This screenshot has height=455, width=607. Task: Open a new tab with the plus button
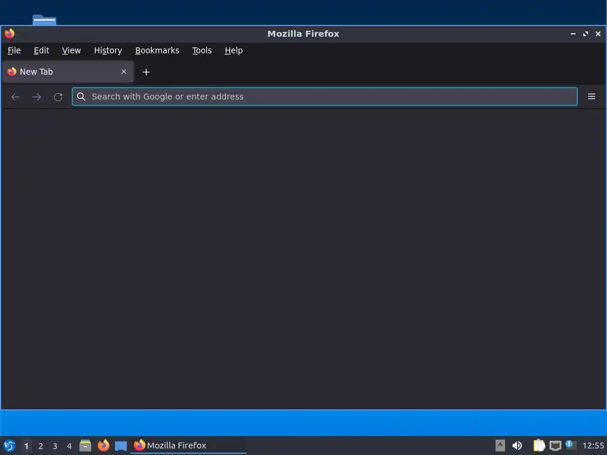click(146, 72)
